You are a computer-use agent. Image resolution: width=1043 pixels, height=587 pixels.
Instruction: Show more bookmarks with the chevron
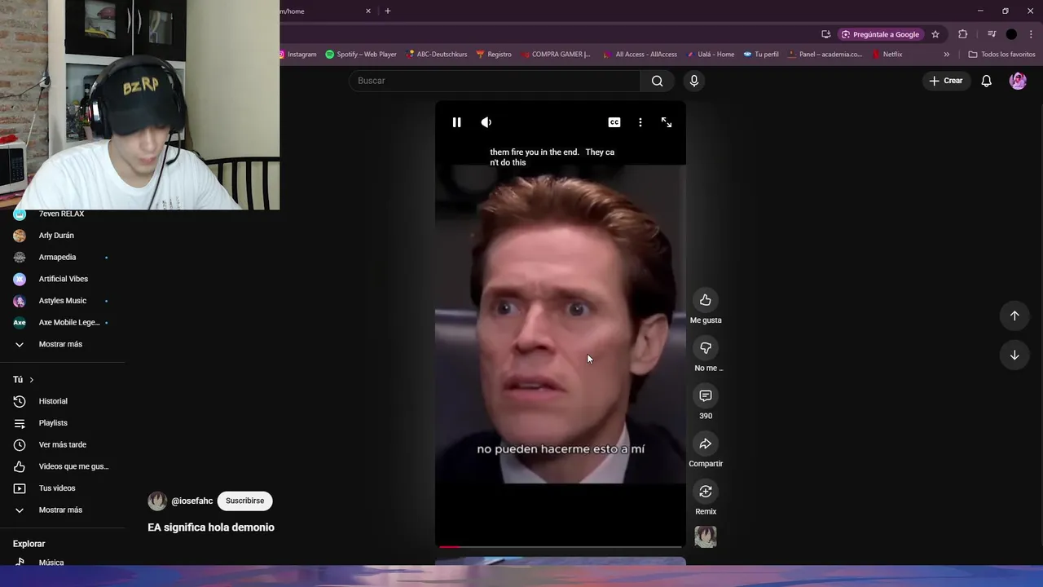pyautogui.click(x=946, y=55)
